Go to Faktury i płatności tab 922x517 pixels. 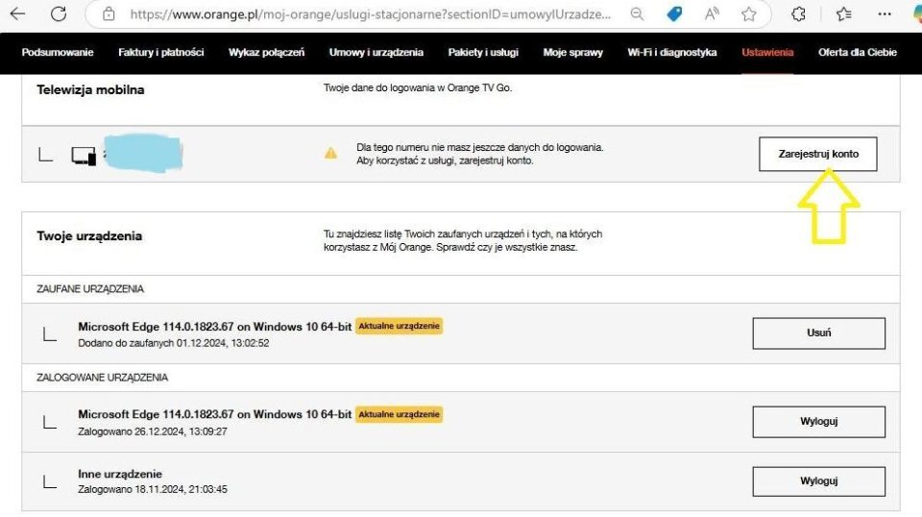coord(161,52)
